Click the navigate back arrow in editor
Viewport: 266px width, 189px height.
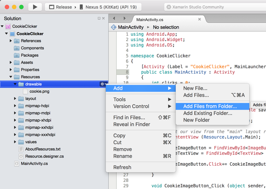point(114,19)
